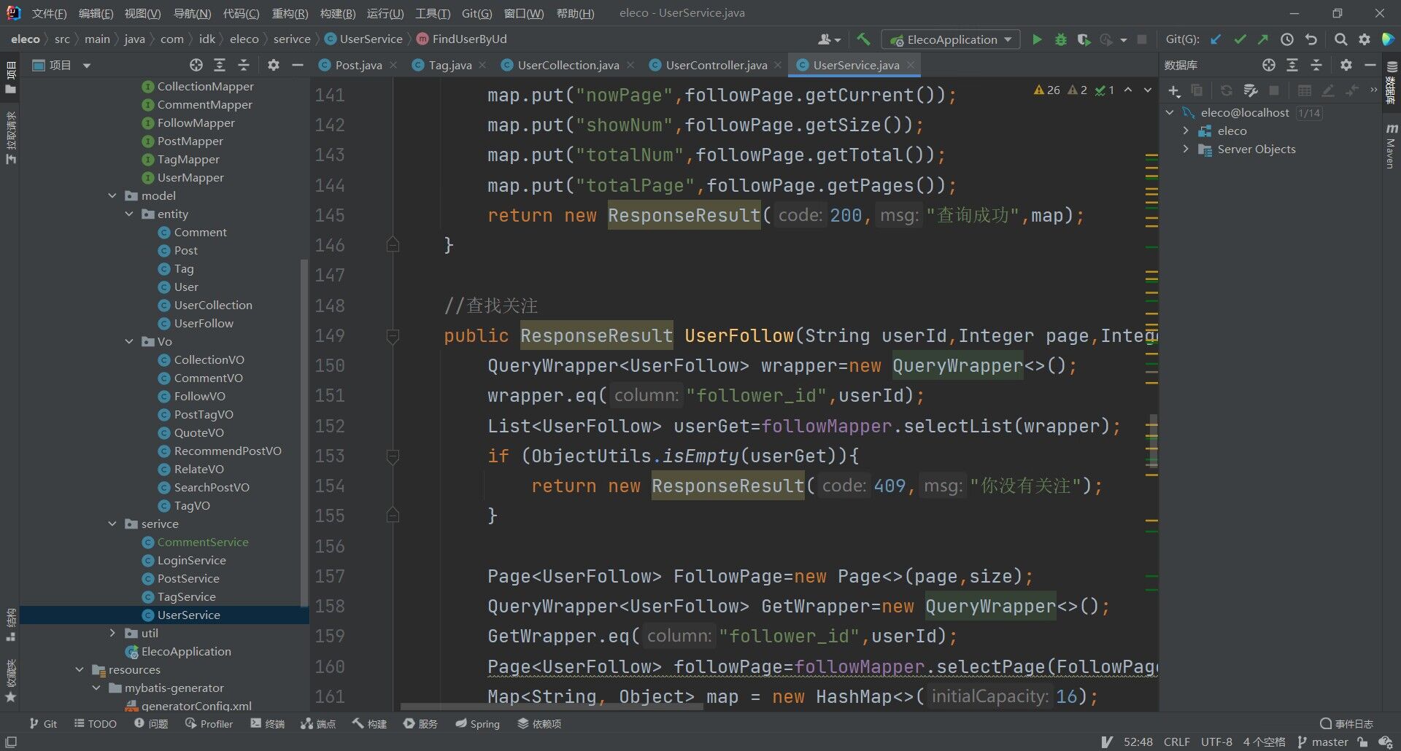Open UserFollow entity class

(204, 323)
